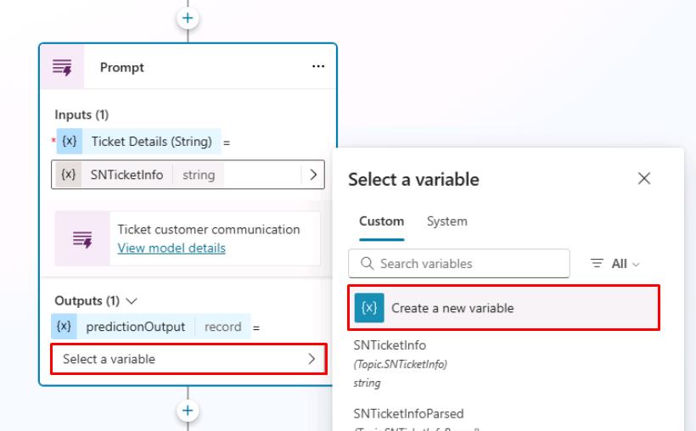Screen dimensions: 696x431
Task: Close the Select a variable panel
Action: (x=644, y=178)
